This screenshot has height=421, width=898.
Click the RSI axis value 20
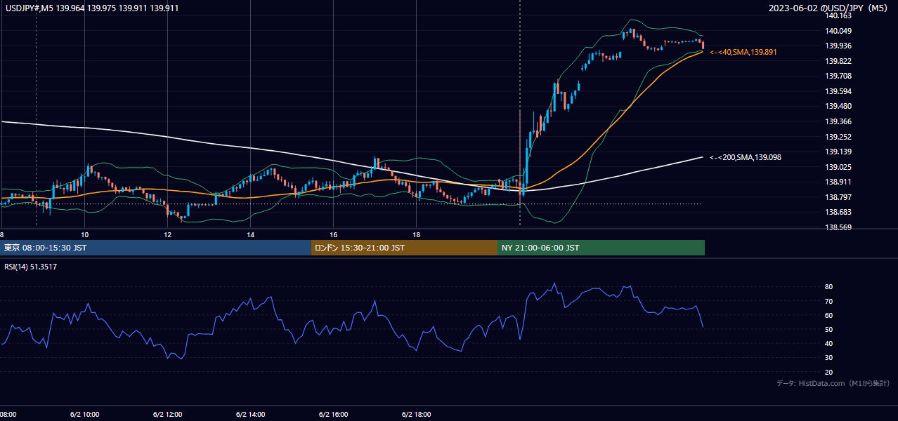point(828,372)
